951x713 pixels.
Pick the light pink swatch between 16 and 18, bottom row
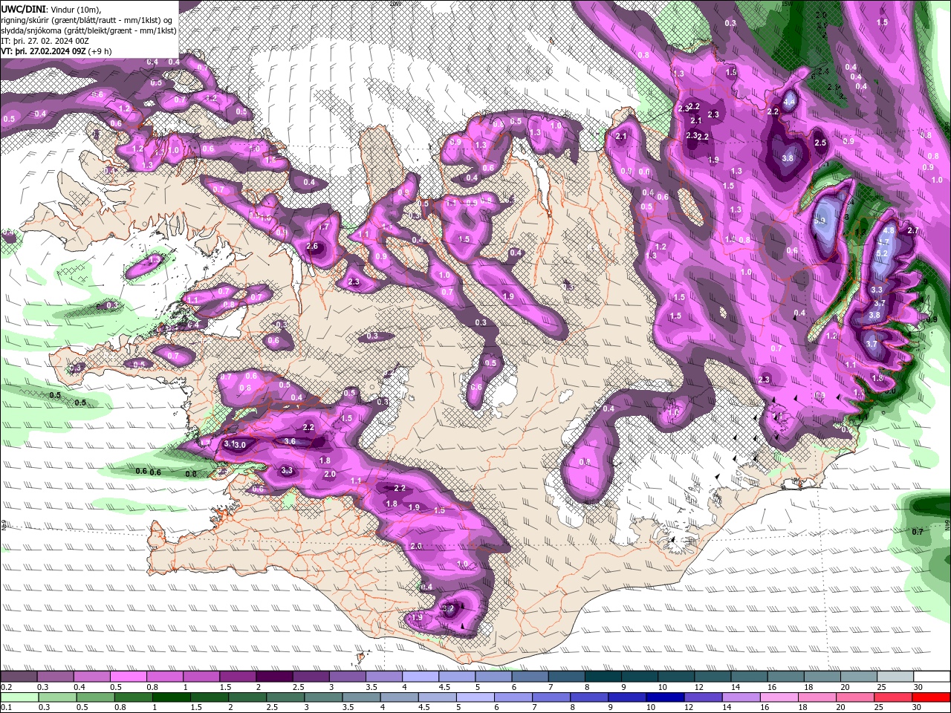tap(779, 697)
